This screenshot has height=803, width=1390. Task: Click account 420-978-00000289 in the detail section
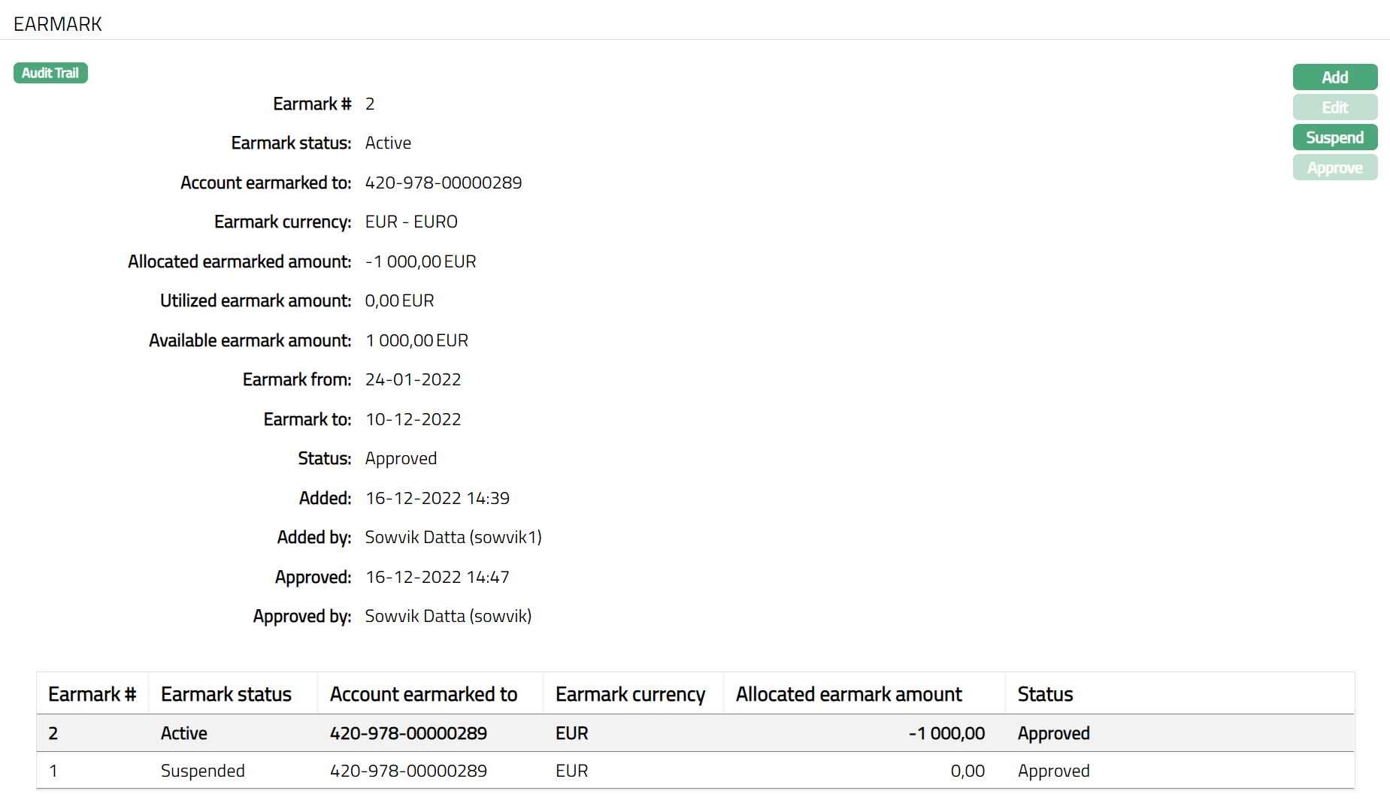[443, 183]
